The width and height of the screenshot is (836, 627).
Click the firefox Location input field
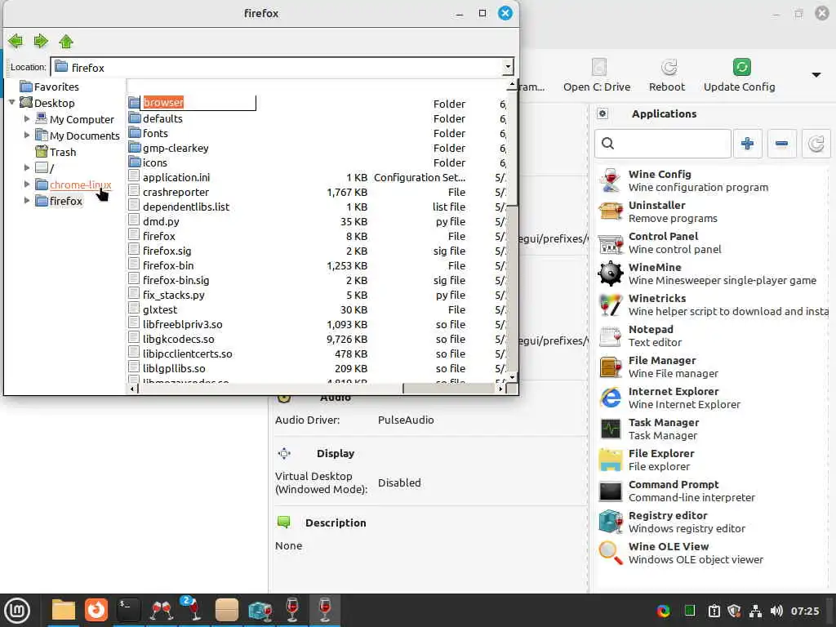click(282, 67)
